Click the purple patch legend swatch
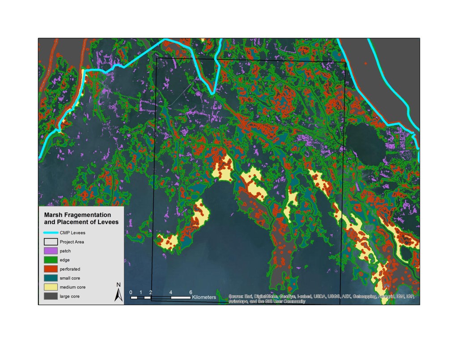This screenshot has height=343, width=458. tap(51, 251)
